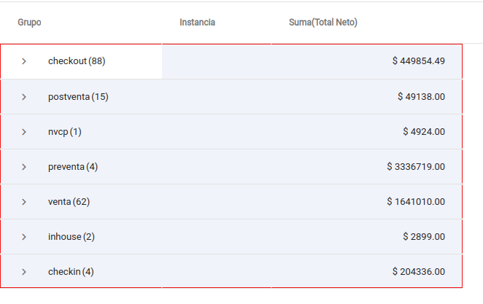Screen dimensions: 483x304
Task: Select the preventa (4) group label
Action: [x=73, y=166]
